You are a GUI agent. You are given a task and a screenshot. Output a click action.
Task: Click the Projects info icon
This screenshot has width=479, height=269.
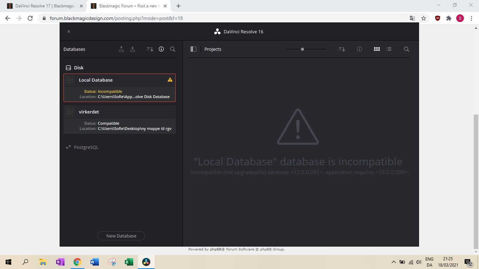coord(359,49)
